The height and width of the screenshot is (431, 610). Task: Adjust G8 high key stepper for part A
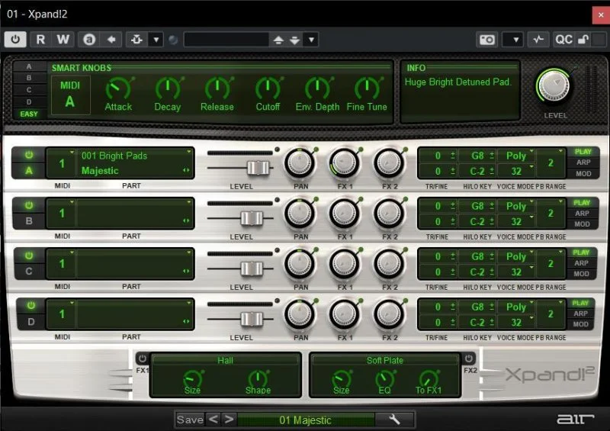492,156
